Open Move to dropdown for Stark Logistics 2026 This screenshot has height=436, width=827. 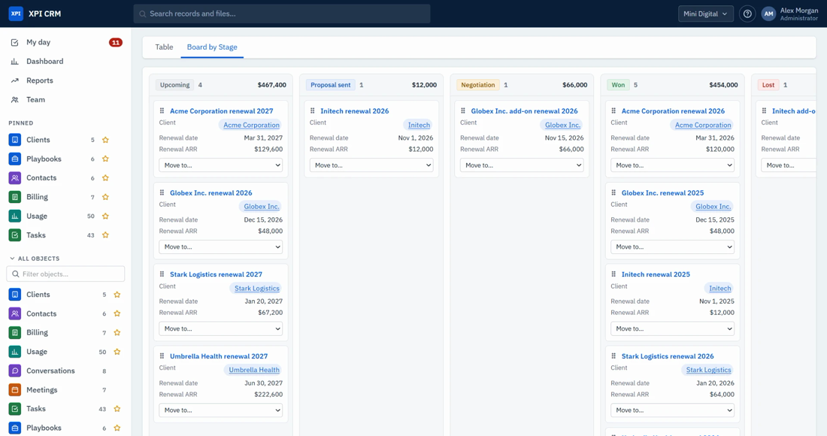672,410
